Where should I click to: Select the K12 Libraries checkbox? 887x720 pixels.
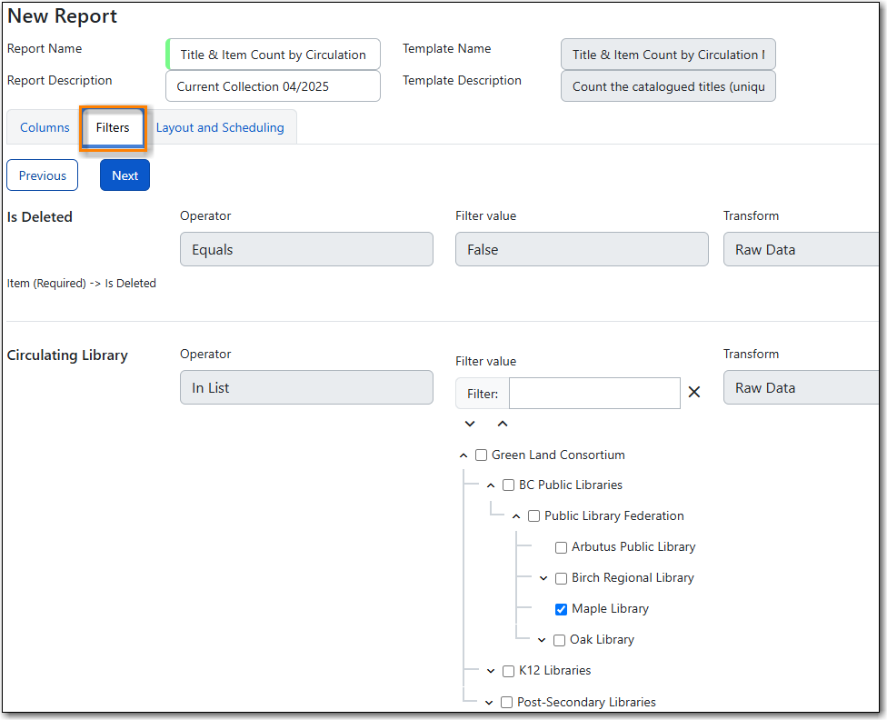509,671
